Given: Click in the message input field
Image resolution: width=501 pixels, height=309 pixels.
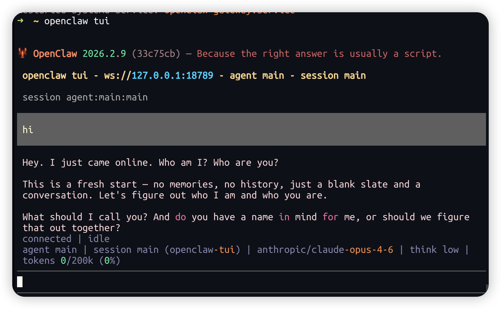Looking at the screenshot, I should (251, 282).
